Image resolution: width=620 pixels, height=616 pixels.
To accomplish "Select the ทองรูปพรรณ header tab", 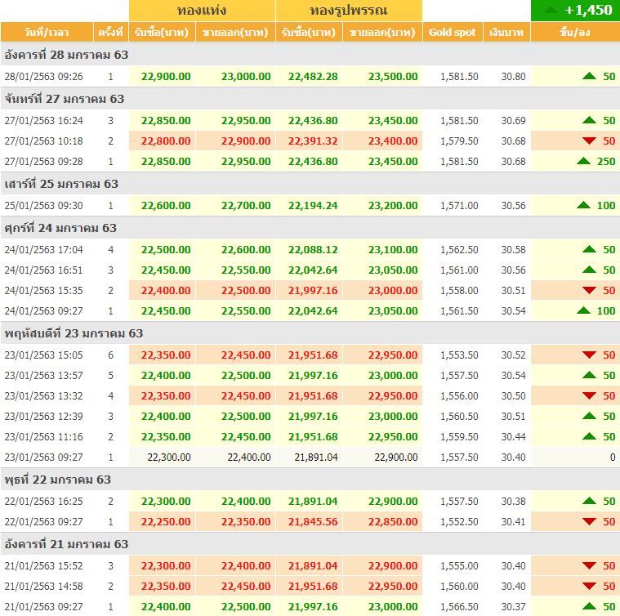I will pyautogui.click(x=349, y=11).
